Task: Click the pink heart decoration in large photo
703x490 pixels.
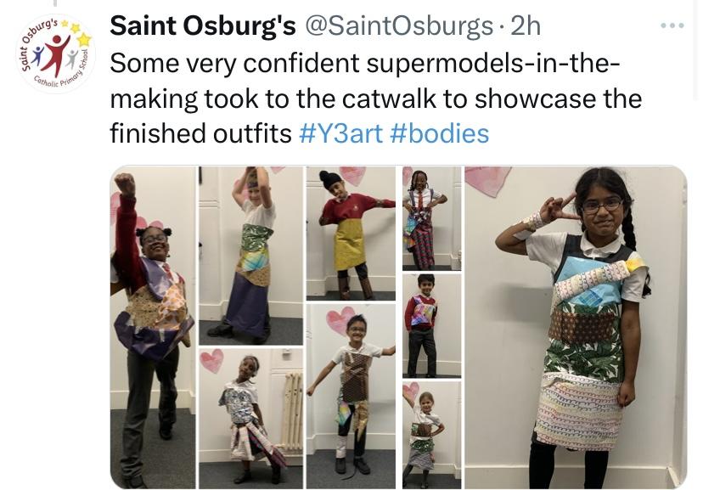Action: tap(487, 180)
